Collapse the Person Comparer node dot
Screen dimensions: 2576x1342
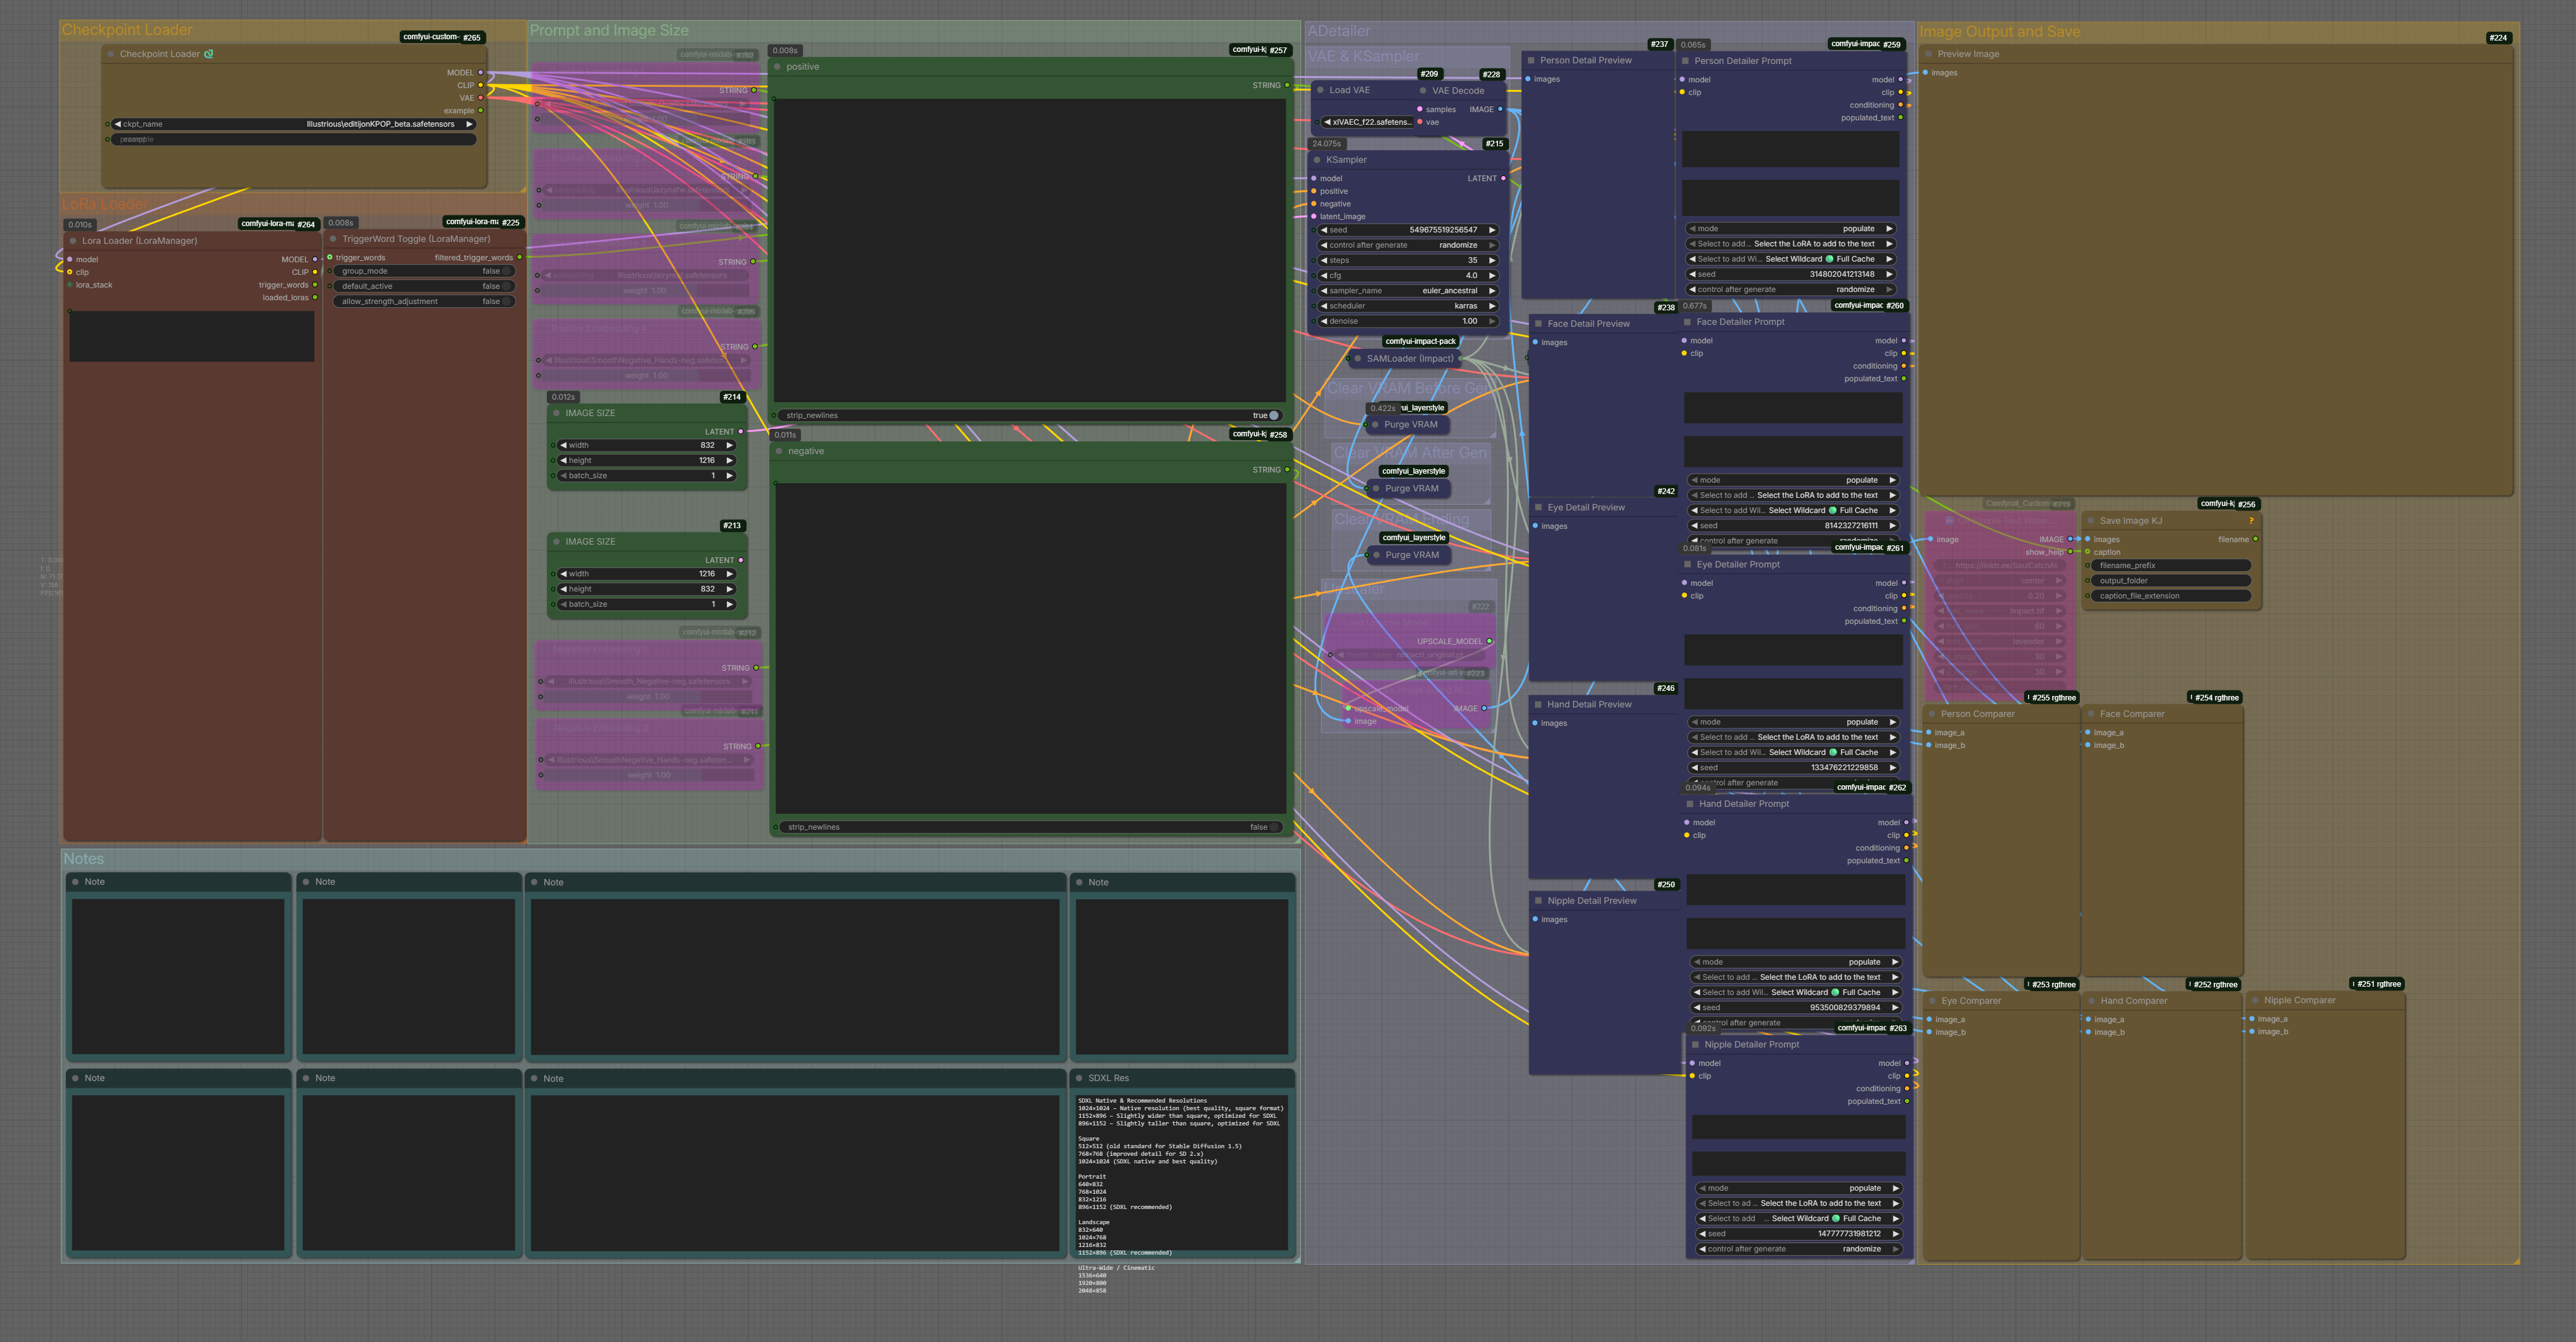point(1931,714)
